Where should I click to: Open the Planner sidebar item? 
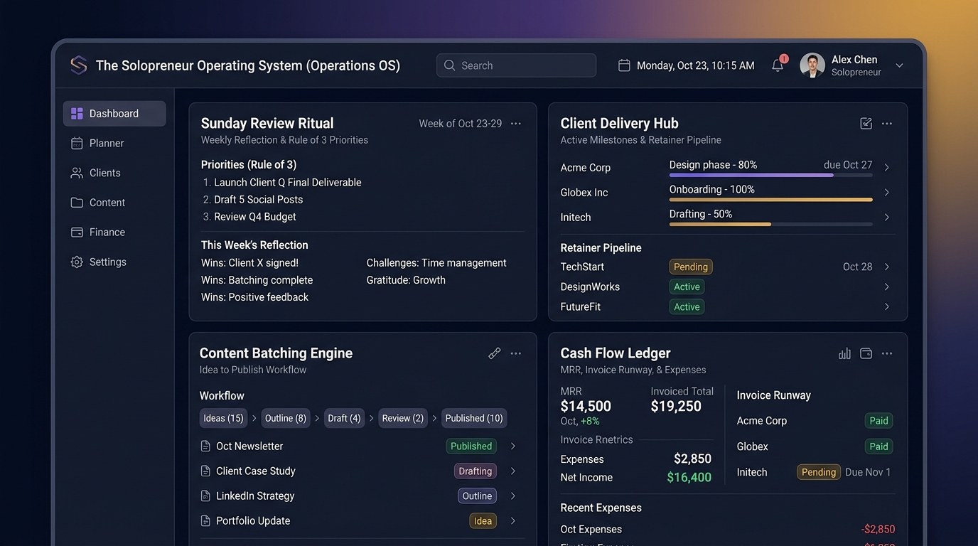pos(114,144)
